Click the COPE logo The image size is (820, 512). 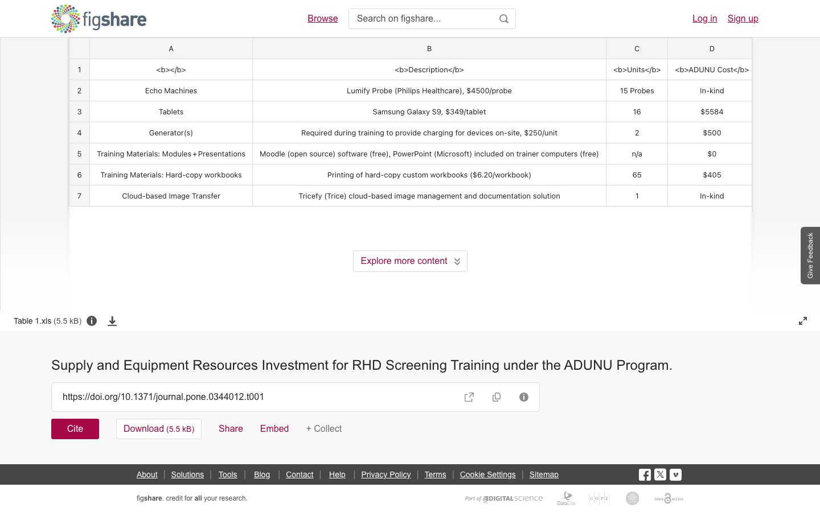coord(599,498)
